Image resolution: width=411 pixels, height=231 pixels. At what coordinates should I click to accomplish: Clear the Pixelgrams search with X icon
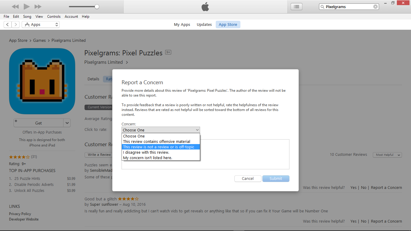click(375, 7)
